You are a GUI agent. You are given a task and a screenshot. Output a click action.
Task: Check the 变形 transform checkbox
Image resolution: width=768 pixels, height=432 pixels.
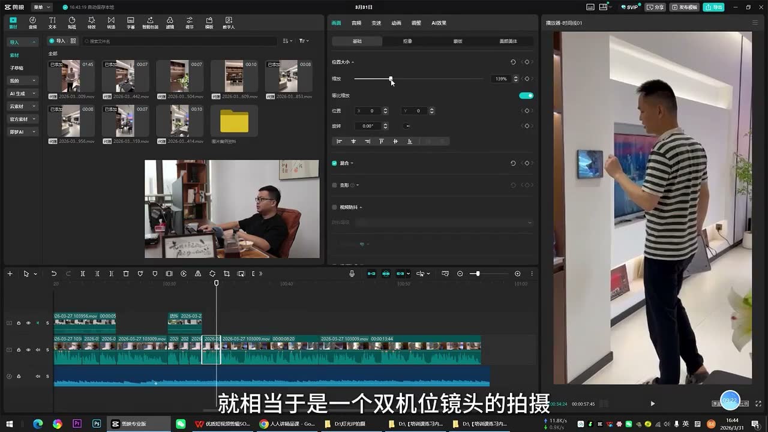coord(335,185)
